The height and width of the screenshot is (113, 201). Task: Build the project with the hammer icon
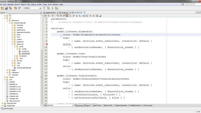click(x=44, y=8)
